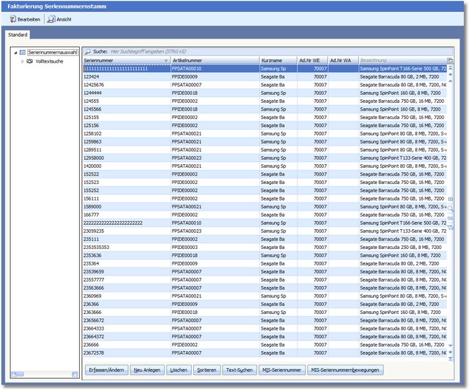Jump to last record using bottom arrow

450,358
